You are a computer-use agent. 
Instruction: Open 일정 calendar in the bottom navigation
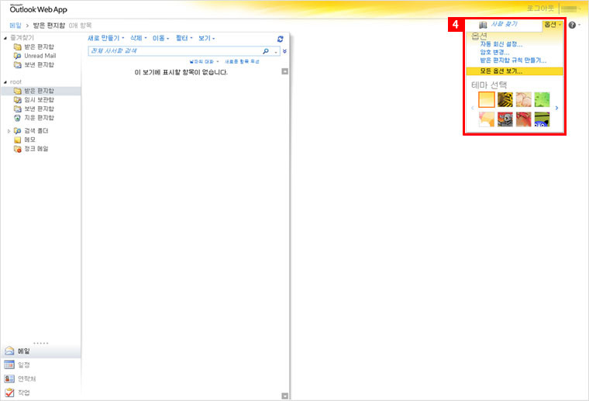click(x=23, y=365)
